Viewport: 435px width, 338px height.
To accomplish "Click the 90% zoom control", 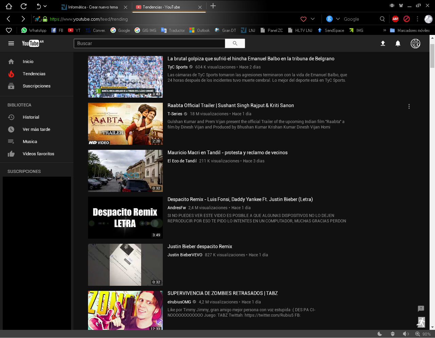I will (x=423, y=334).
